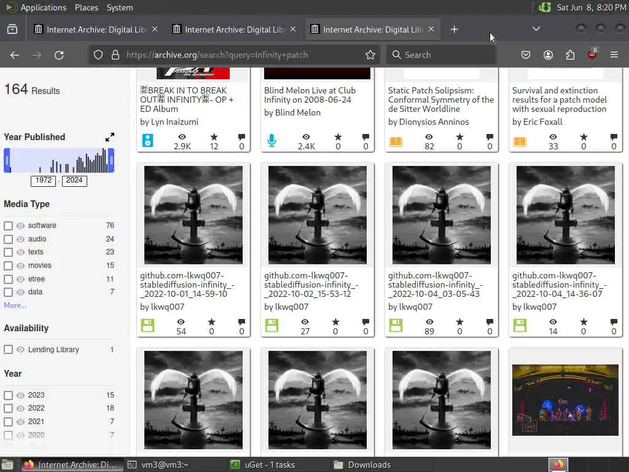Click the 1972 start year field

click(44, 180)
